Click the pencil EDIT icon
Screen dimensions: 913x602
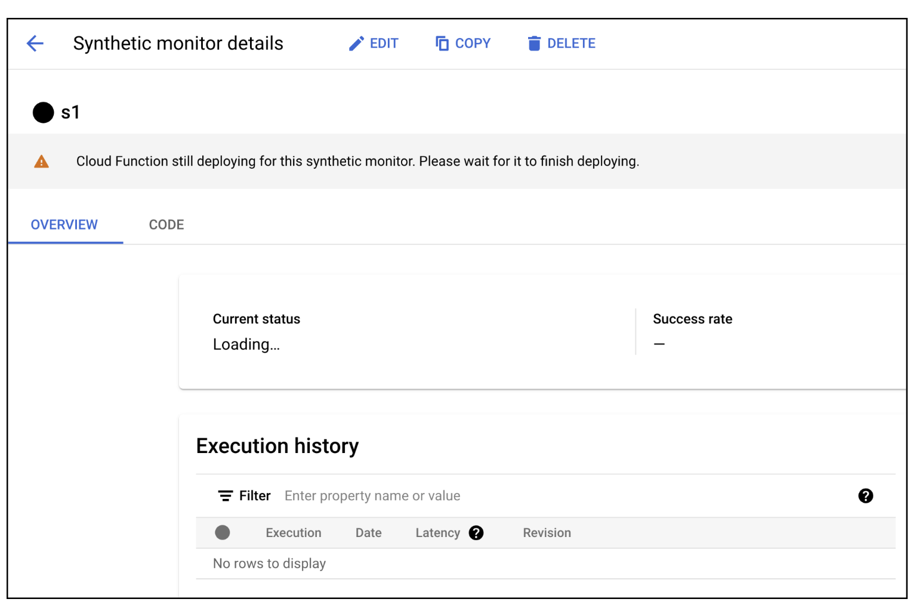tap(356, 44)
